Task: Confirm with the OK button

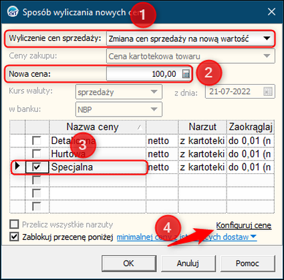Action: tap(129, 263)
